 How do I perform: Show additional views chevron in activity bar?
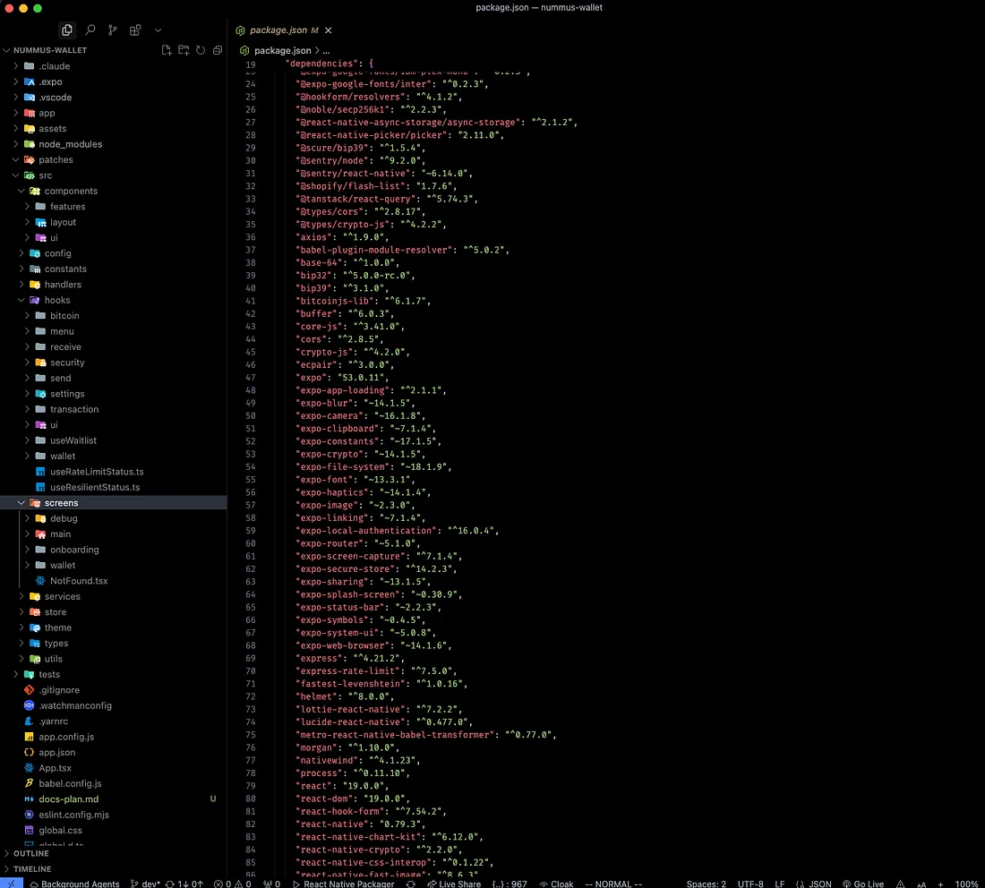pyautogui.click(x=158, y=30)
